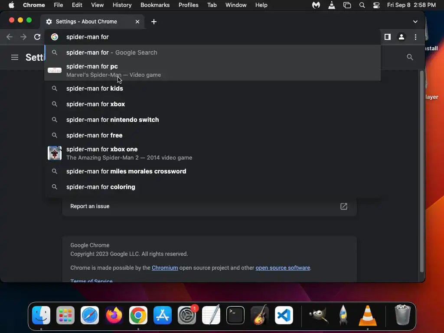This screenshot has width=444, height=333.
Task: Click the menu bar date and time
Action: [411, 5]
